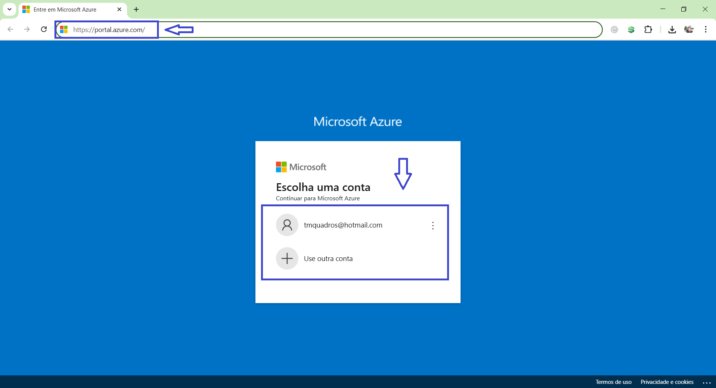The image size is (716, 388).
Task: Click the 'Microsoft Azure' page title
Action: coord(358,121)
